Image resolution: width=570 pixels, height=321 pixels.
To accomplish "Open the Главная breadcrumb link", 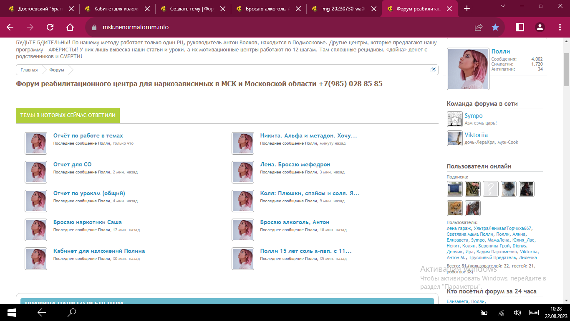I will point(29,70).
